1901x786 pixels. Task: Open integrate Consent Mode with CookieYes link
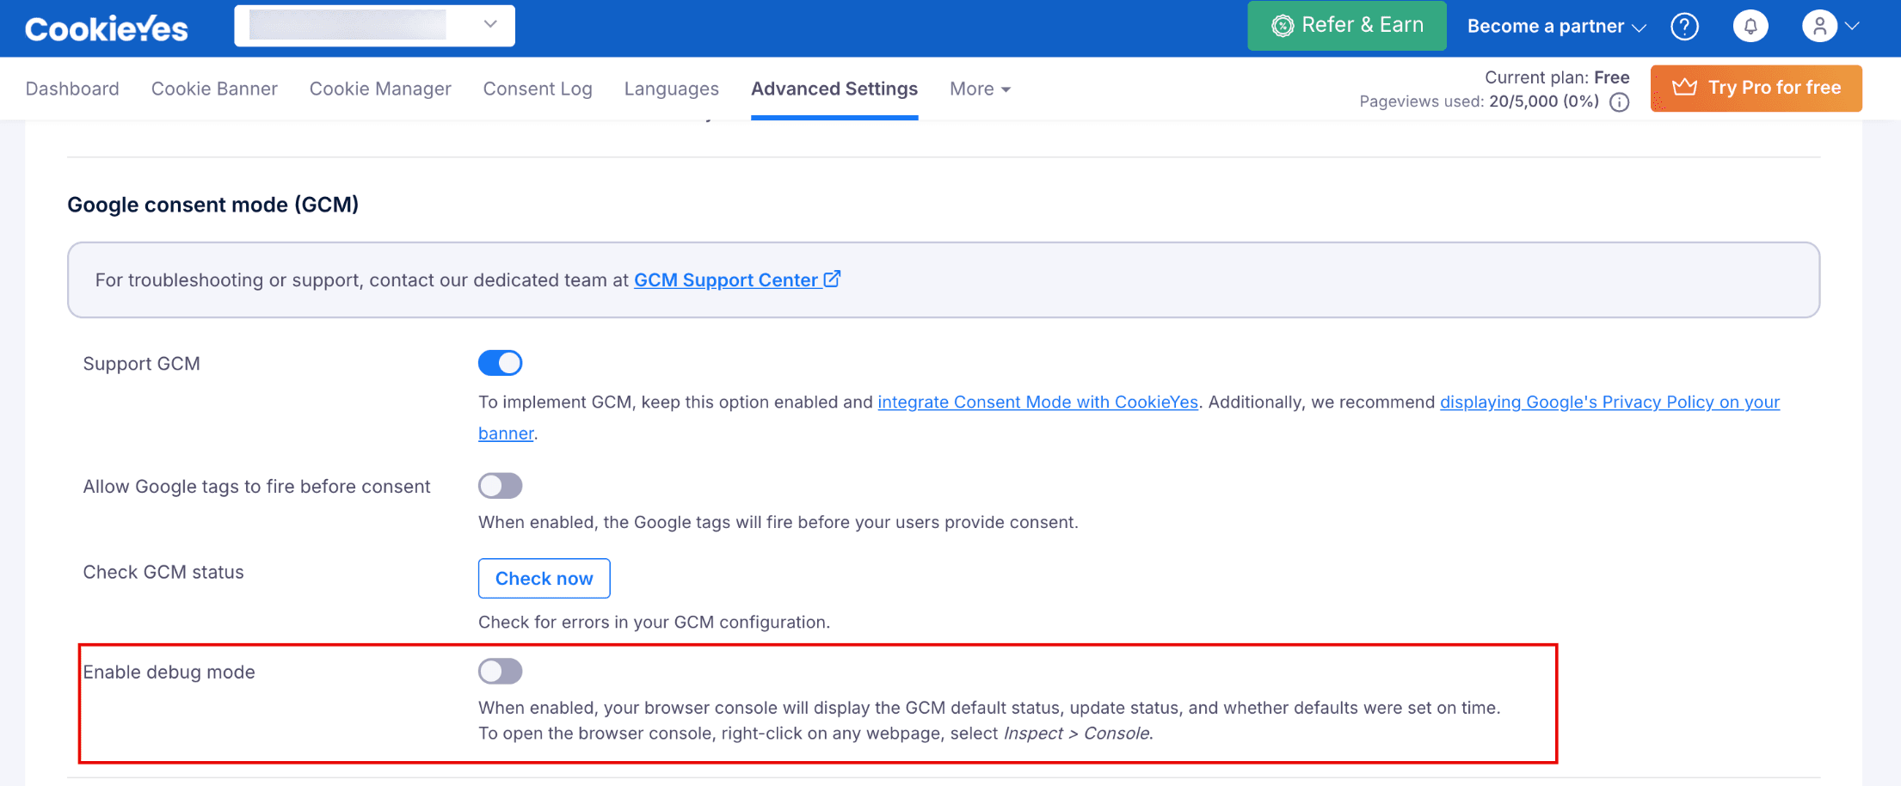(x=1037, y=402)
